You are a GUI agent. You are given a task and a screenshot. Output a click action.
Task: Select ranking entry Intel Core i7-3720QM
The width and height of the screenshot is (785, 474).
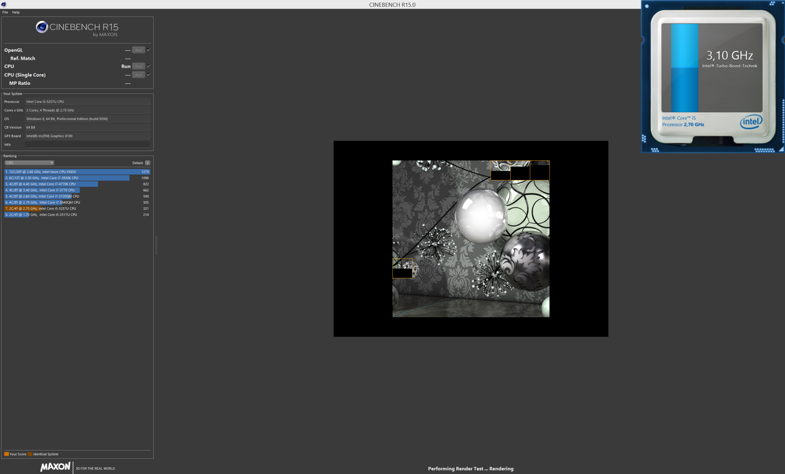coord(77,196)
